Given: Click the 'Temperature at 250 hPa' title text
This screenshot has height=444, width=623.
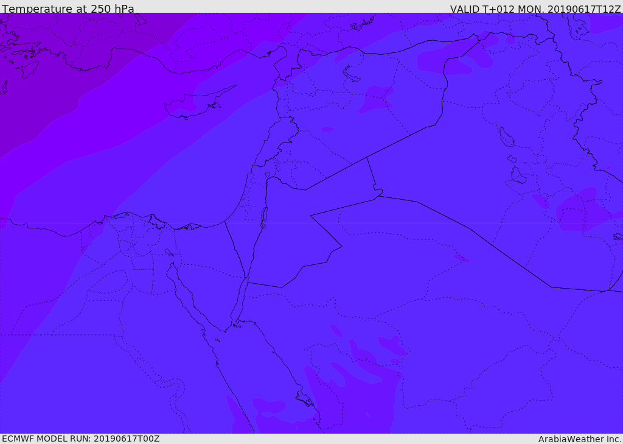Looking at the screenshot, I should 68,9.
